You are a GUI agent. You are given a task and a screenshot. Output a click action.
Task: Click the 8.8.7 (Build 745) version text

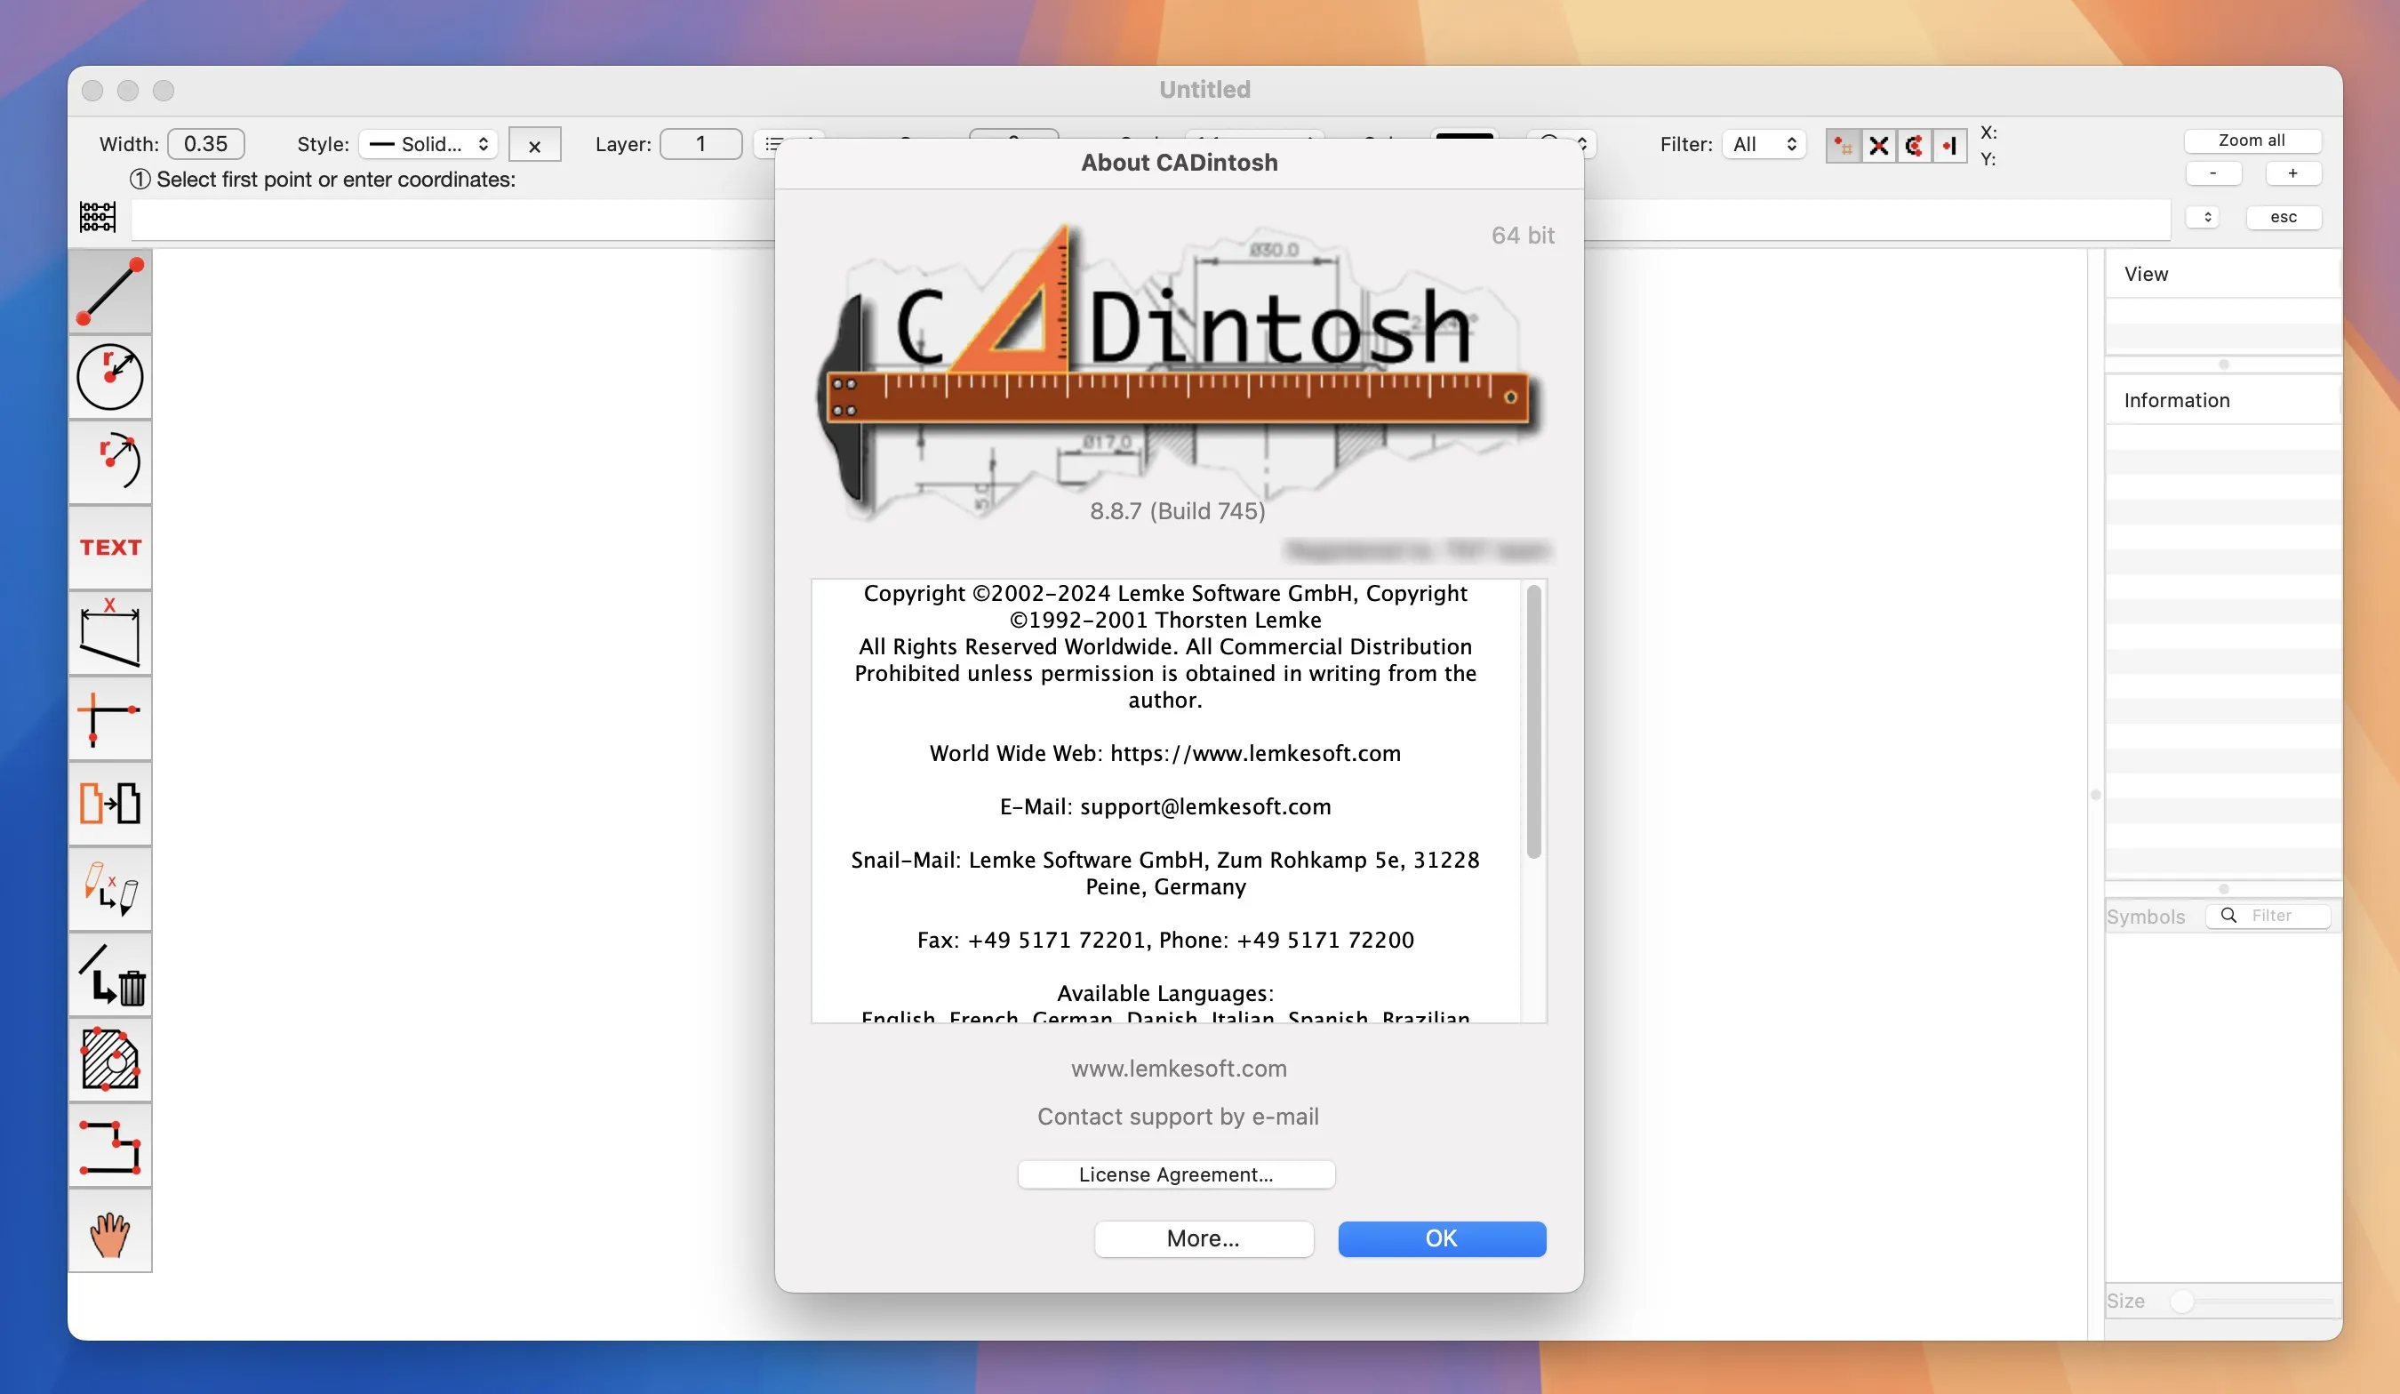pos(1177,510)
